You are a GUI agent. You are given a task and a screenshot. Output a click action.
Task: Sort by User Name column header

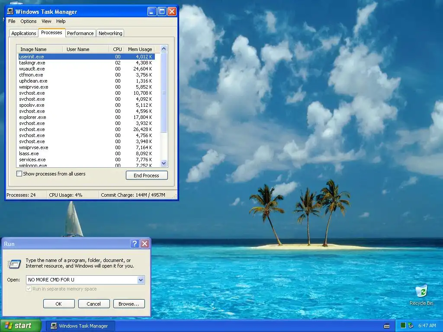click(x=86, y=49)
